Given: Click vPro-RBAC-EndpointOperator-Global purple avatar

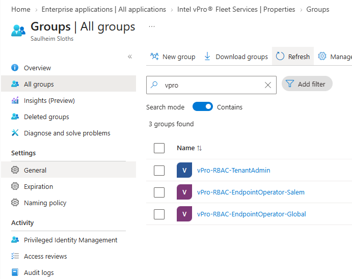Looking at the screenshot, I should point(184,214).
